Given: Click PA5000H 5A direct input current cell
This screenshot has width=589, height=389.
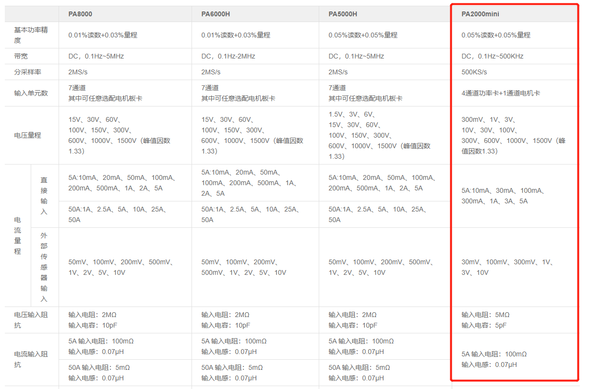Looking at the screenshot, I should (x=383, y=183).
